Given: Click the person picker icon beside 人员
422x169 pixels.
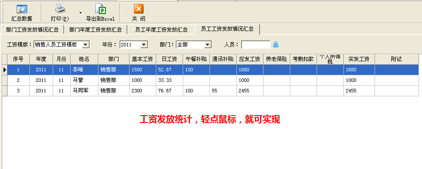Looking at the screenshot, I should tap(276, 45).
